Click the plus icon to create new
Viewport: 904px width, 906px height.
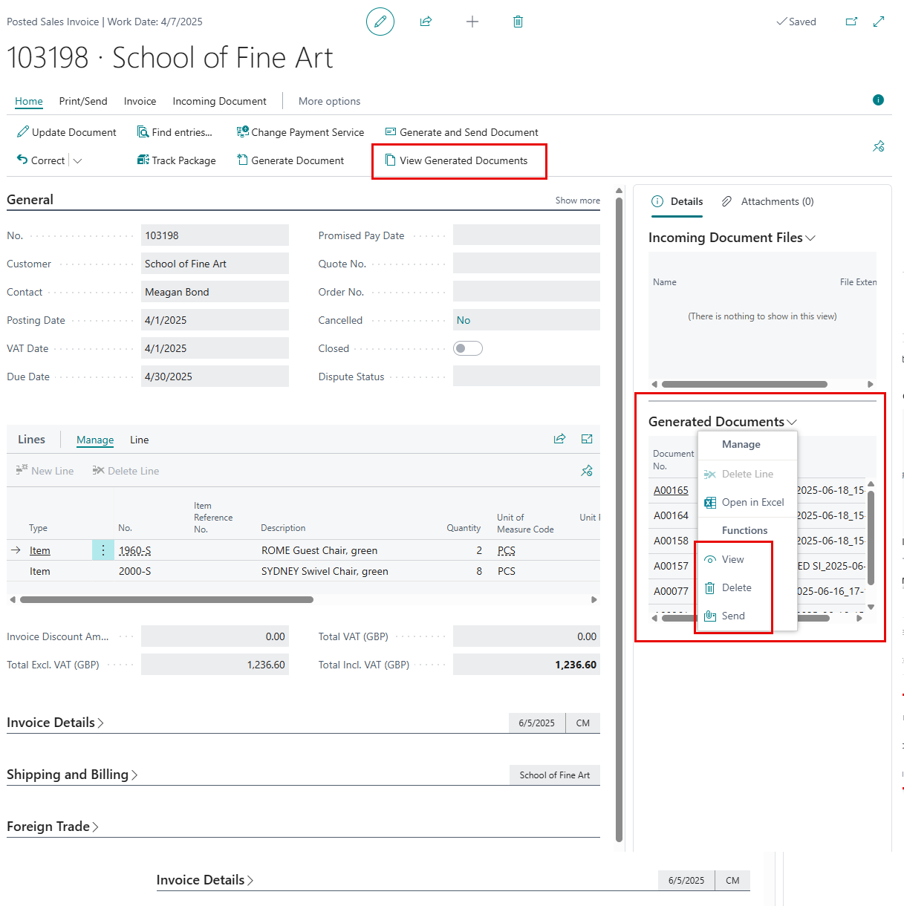click(472, 22)
